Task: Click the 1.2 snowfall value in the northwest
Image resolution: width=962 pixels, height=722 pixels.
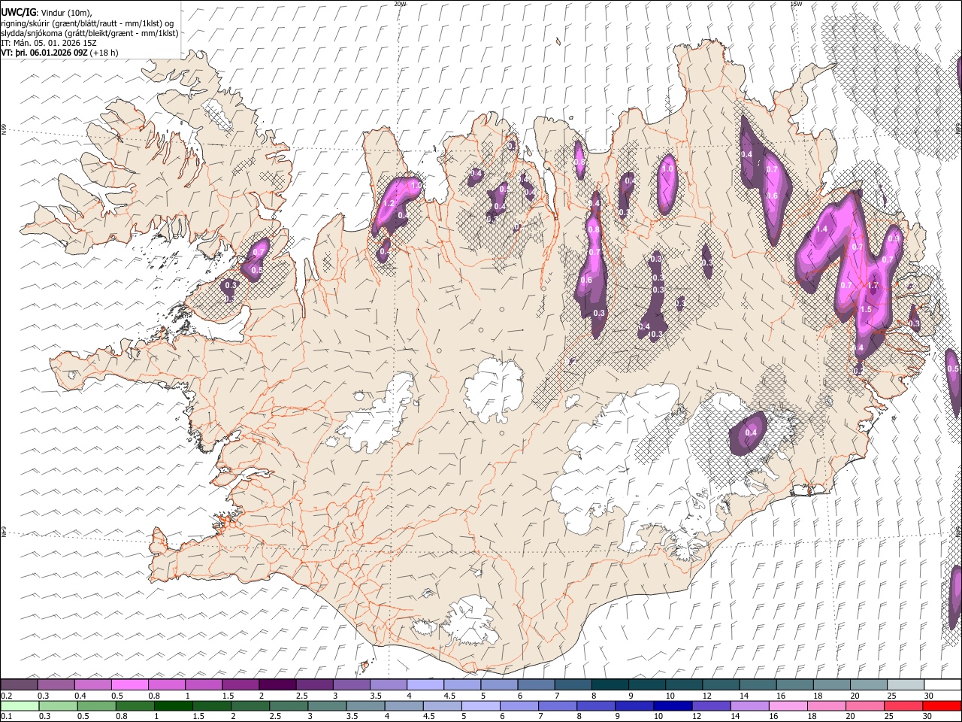Action: point(389,204)
